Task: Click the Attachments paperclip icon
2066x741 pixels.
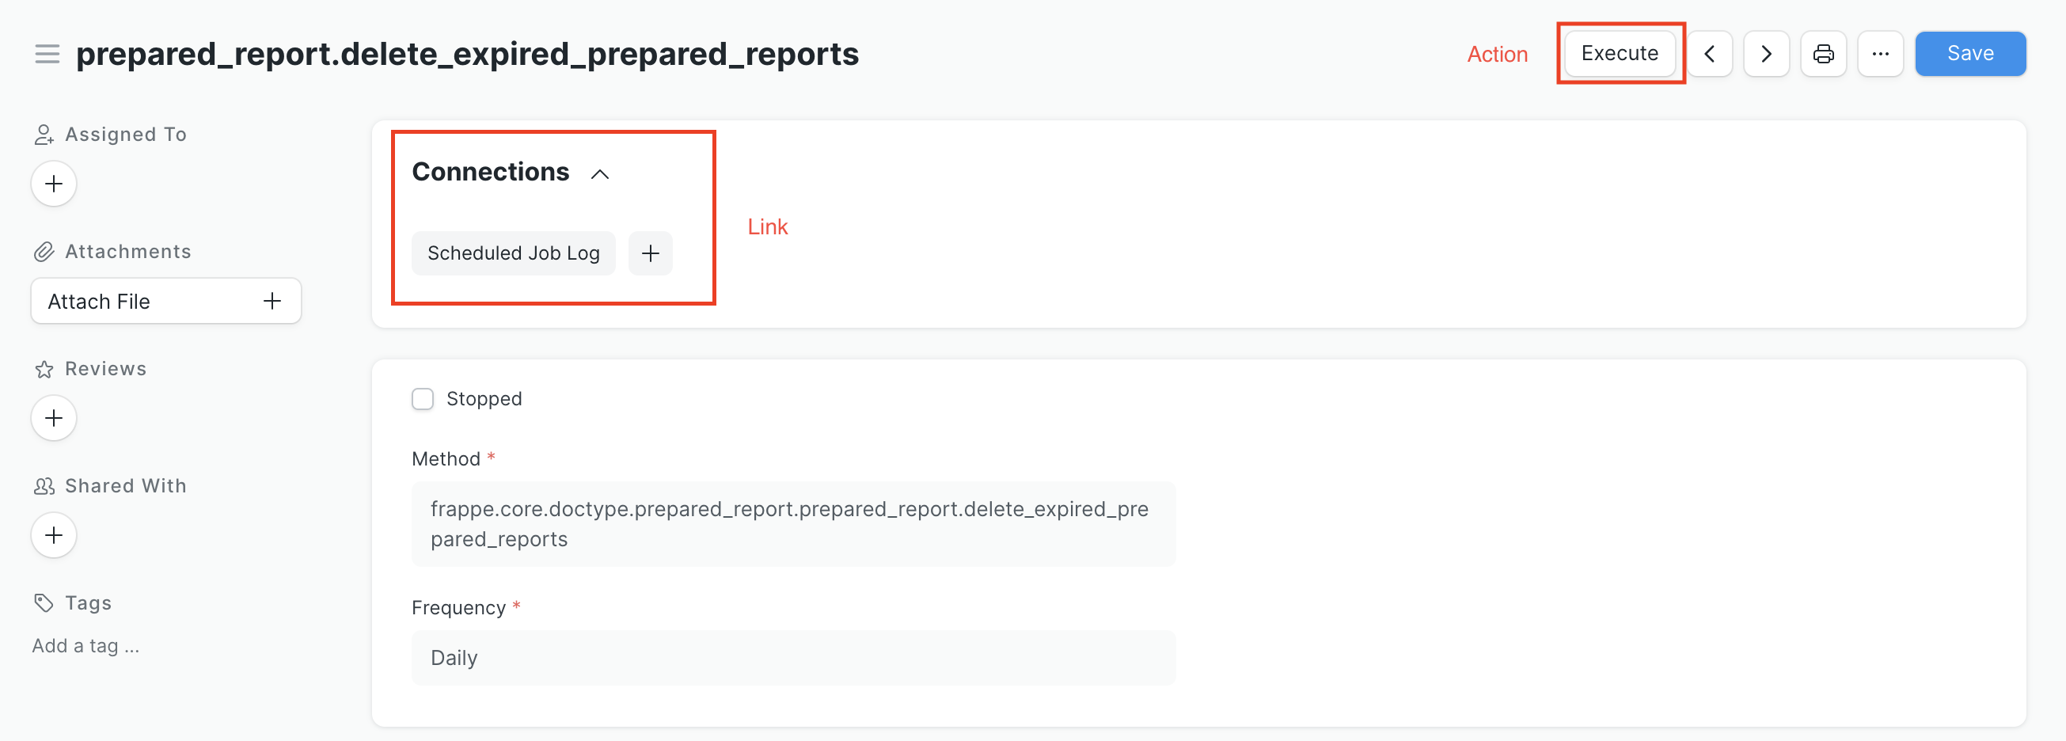Action: [44, 250]
